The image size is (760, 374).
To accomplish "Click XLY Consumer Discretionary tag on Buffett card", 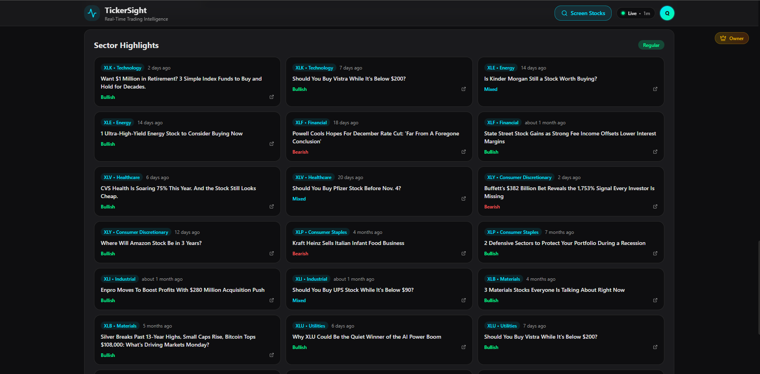I will point(519,177).
